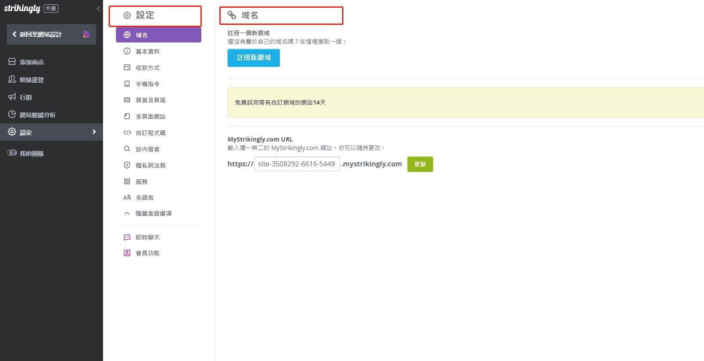Viewport: 704px width, 361px height.
Task: Click the shield icon beside 隱私與法務
Action: [x=127, y=165]
